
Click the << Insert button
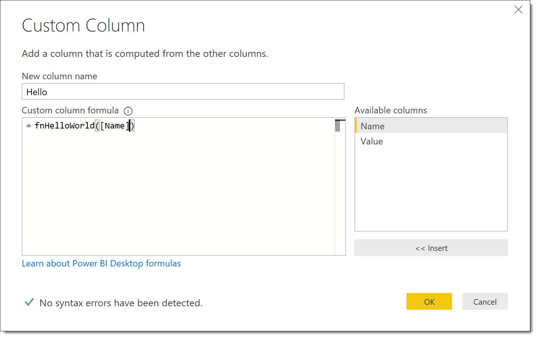point(431,248)
